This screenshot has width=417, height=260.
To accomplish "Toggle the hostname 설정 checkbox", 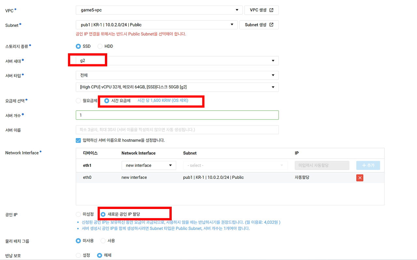I will (x=78, y=140).
